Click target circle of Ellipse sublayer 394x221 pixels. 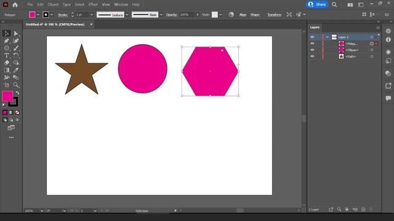tap(372, 50)
